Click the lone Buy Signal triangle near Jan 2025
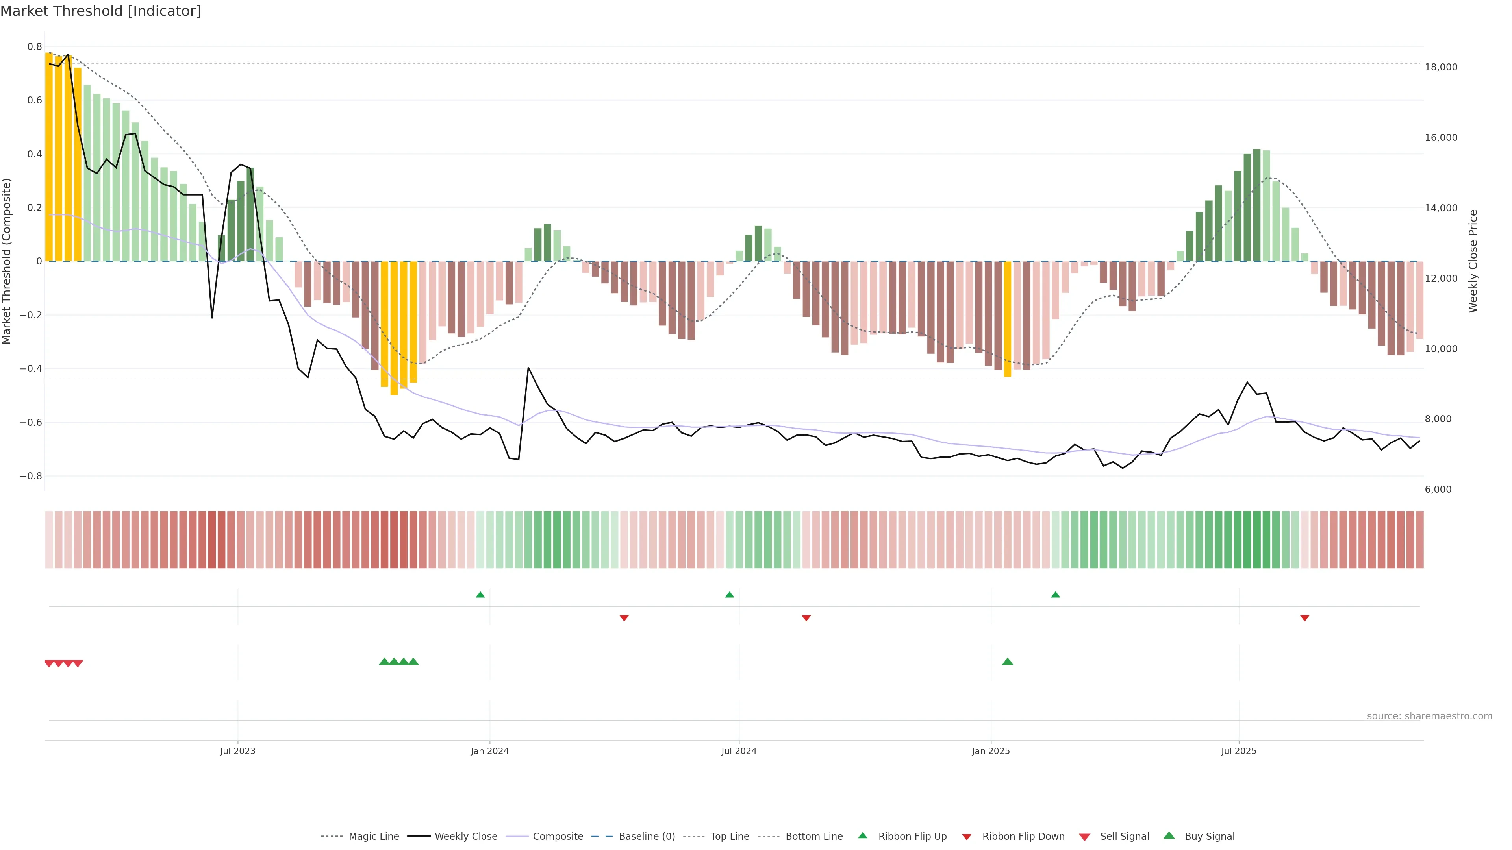This screenshot has height=850, width=1512. tap(1007, 662)
